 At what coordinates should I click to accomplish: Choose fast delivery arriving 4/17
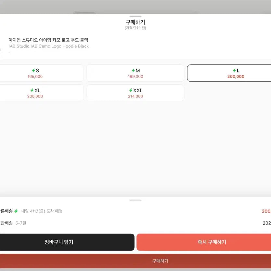point(135,211)
